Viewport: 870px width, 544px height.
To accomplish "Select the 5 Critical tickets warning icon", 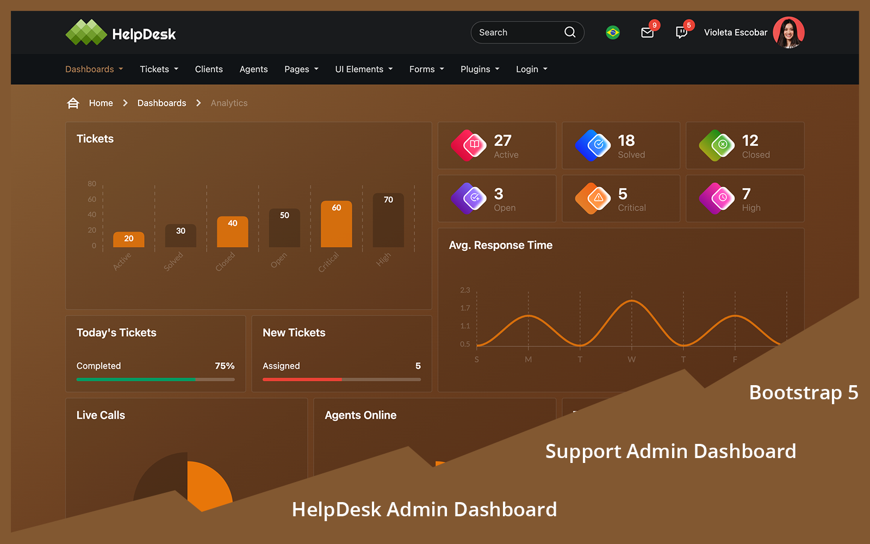I will pos(593,199).
